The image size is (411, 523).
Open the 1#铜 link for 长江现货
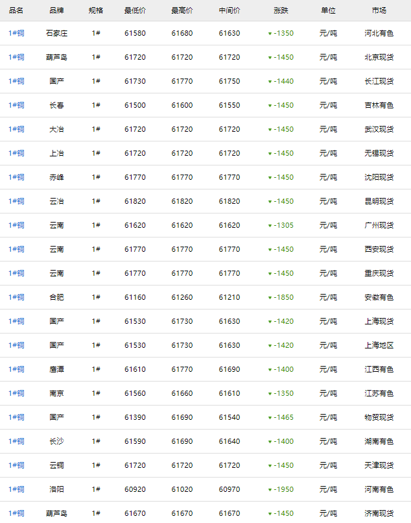(x=16, y=81)
